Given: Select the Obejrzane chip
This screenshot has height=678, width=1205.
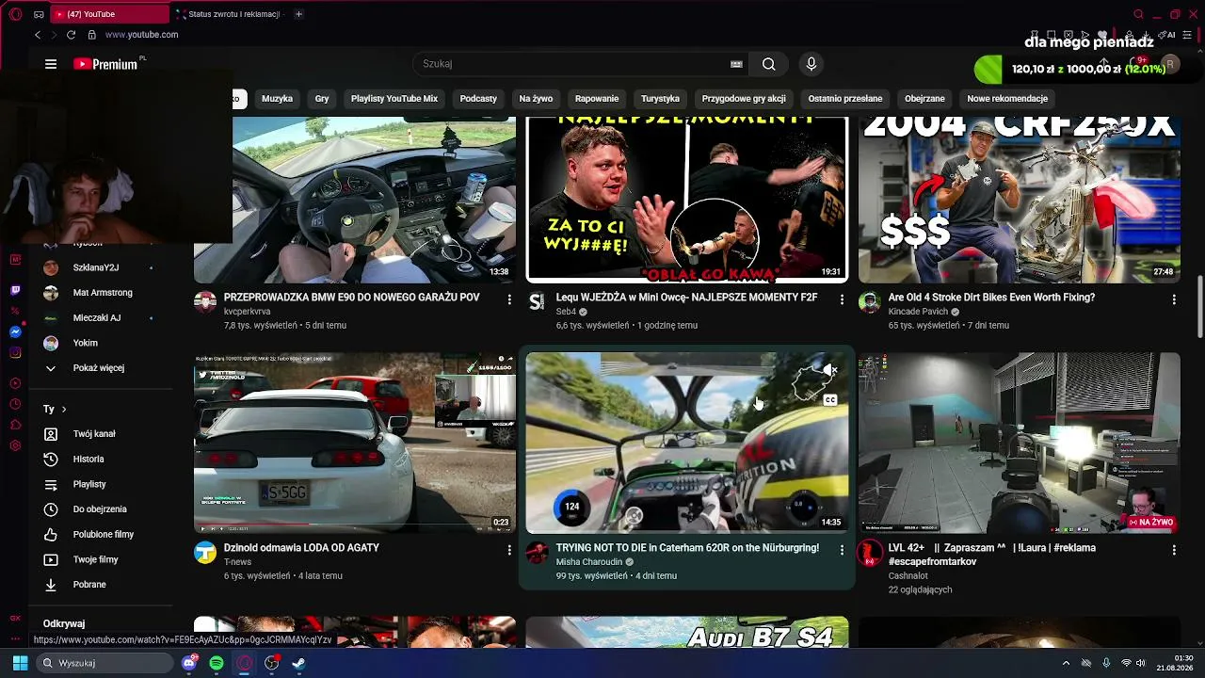Looking at the screenshot, I should pyautogui.click(x=924, y=99).
